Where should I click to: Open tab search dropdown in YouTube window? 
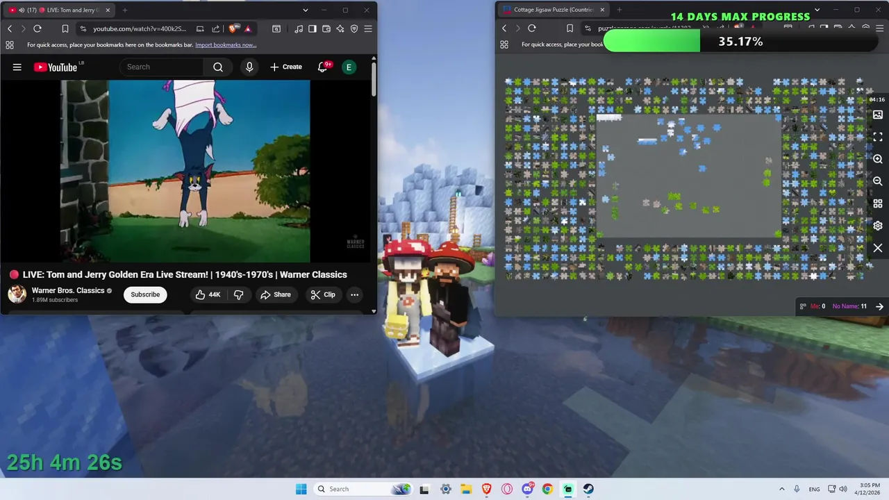click(306, 10)
